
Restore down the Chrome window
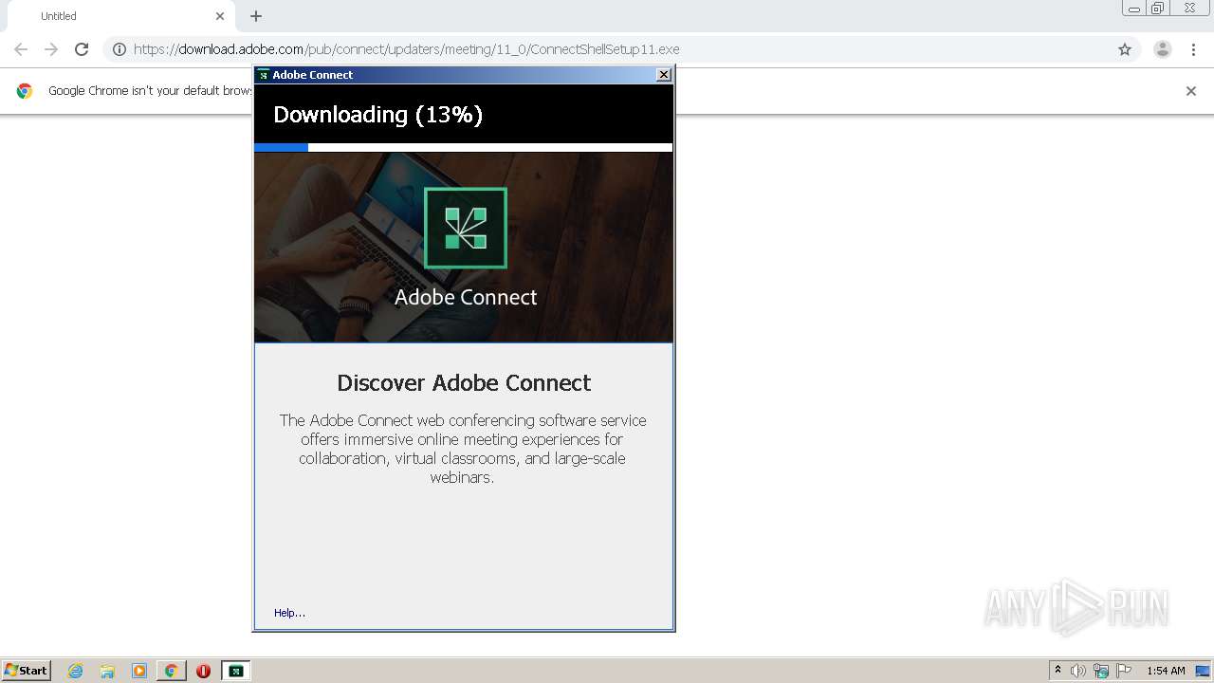tap(1158, 9)
